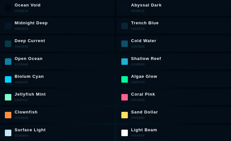Choose the Biolum Cyan color swatch
Viewport: 231px width, 141px height.
coord(8,79)
